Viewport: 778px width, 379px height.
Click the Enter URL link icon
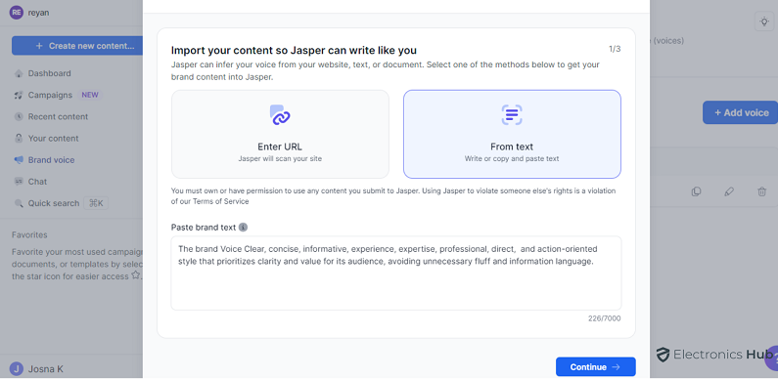(280, 115)
